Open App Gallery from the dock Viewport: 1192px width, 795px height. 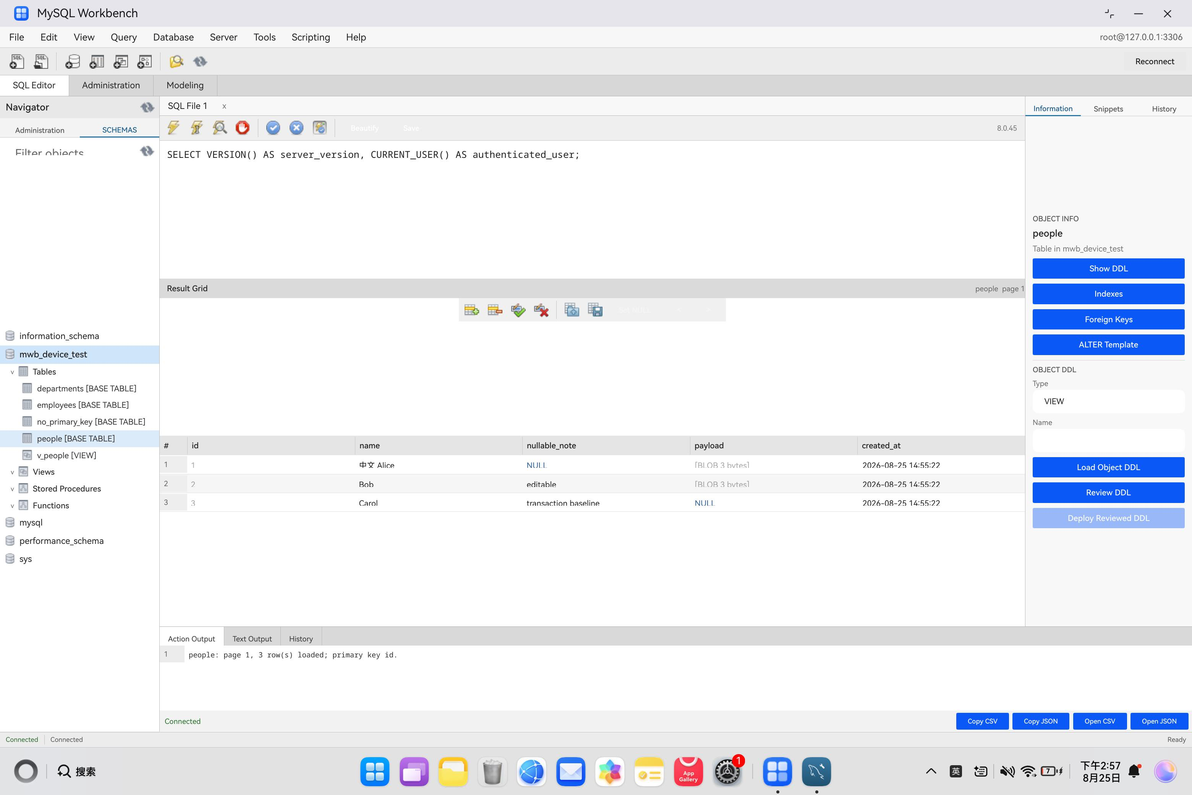pos(688,772)
